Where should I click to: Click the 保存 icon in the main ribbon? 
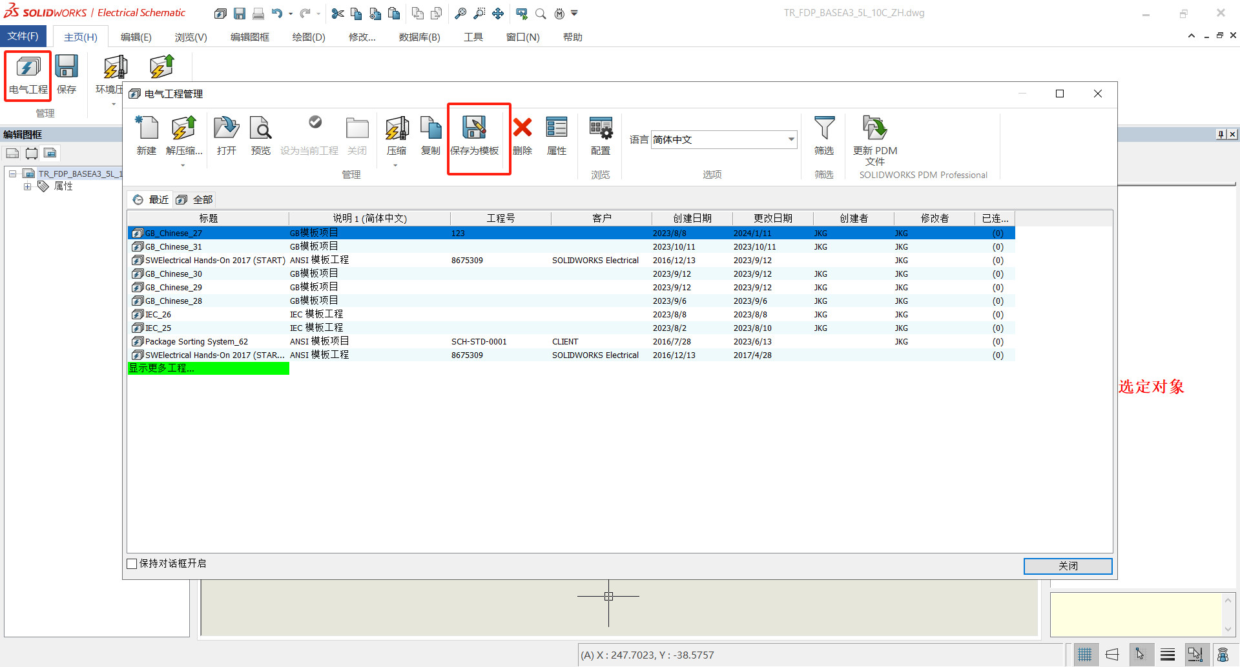pyautogui.click(x=67, y=75)
